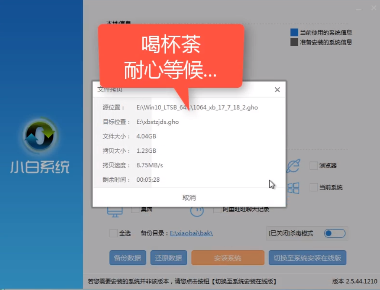Viewport: 380px width, 290px height.
Task: Click the dark 准备安装的系统信息 legend square
Action: (x=294, y=42)
